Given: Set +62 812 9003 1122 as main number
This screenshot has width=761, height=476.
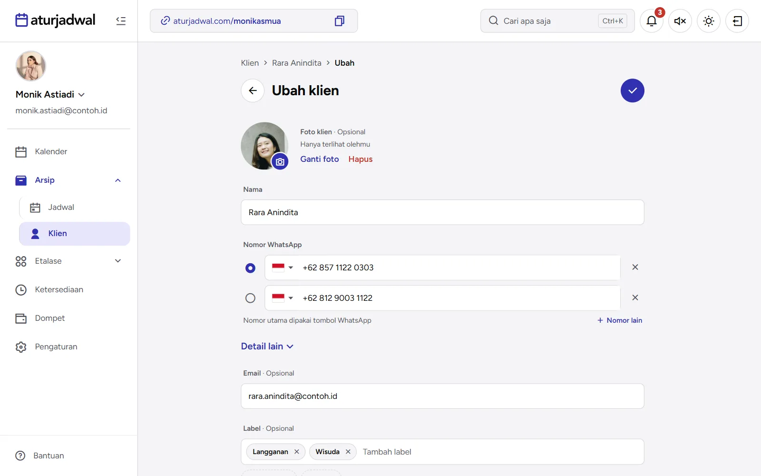Looking at the screenshot, I should (x=250, y=298).
